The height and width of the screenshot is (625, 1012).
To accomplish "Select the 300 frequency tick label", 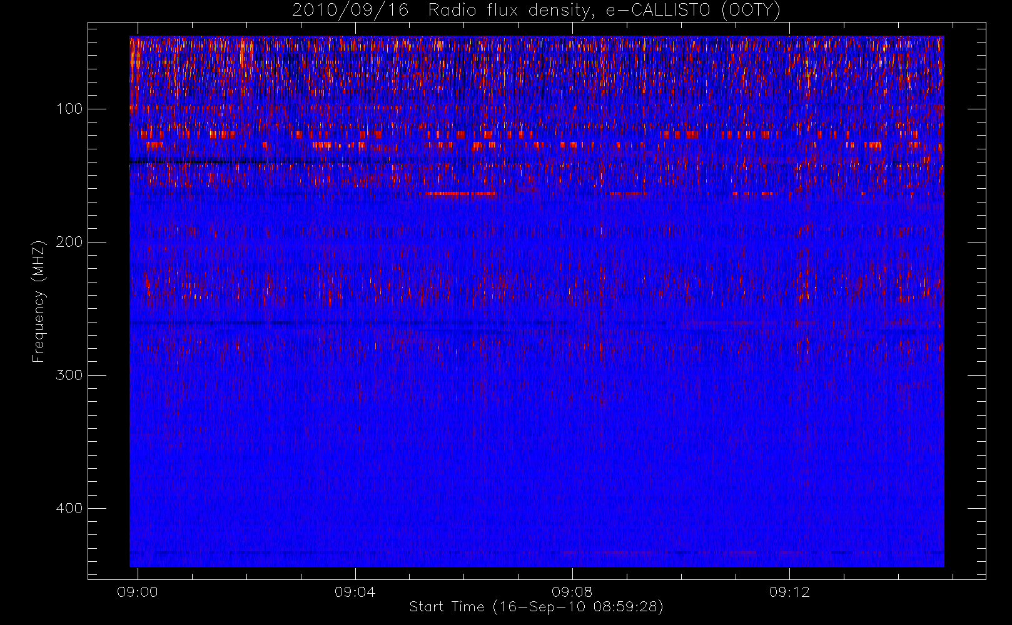I will click(x=69, y=375).
